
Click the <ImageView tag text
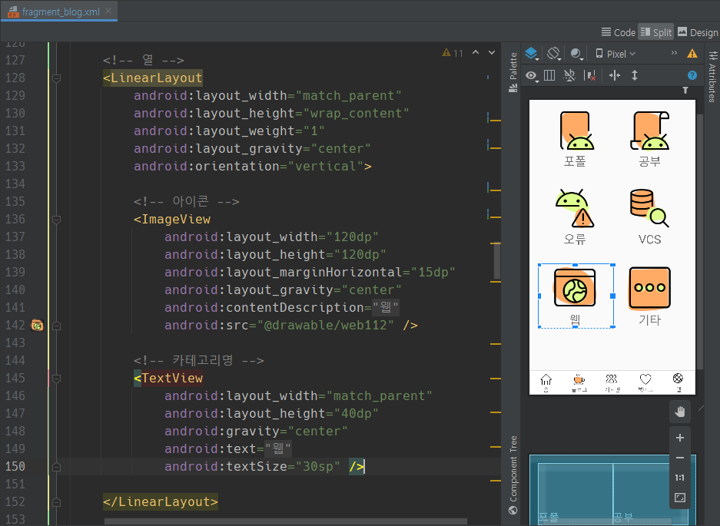tap(172, 220)
